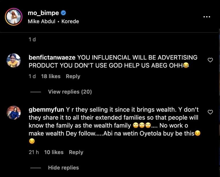Like benfictanwaeze's comment with the heart
This screenshot has height=177, width=220.
210,60
